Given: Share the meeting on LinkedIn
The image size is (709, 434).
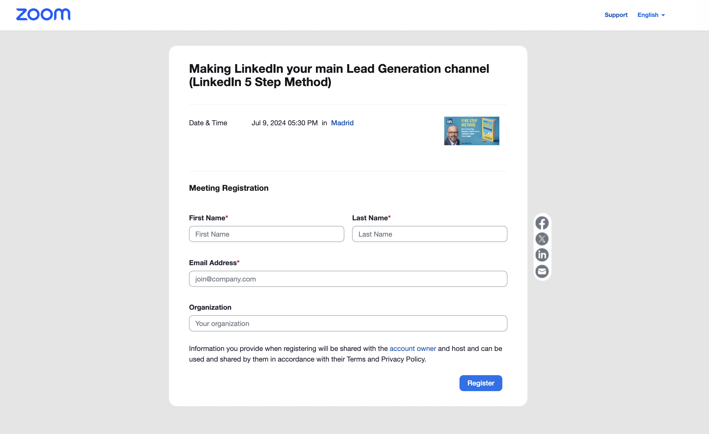Looking at the screenshot, I should [x=542, y=255].
